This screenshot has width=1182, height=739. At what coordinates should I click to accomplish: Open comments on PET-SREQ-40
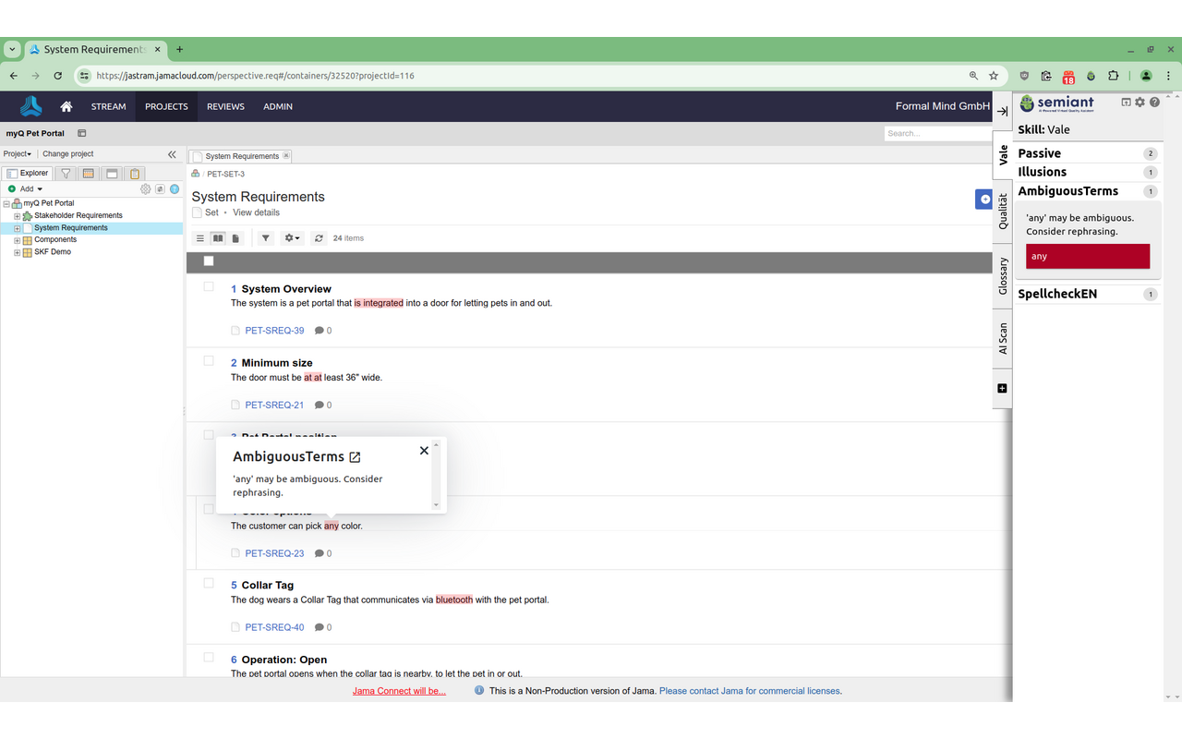click(323, 627)
